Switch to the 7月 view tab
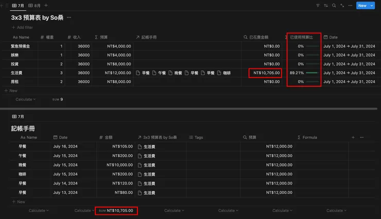Viewport: 381px width, 219px height. (x=18, y=5)
